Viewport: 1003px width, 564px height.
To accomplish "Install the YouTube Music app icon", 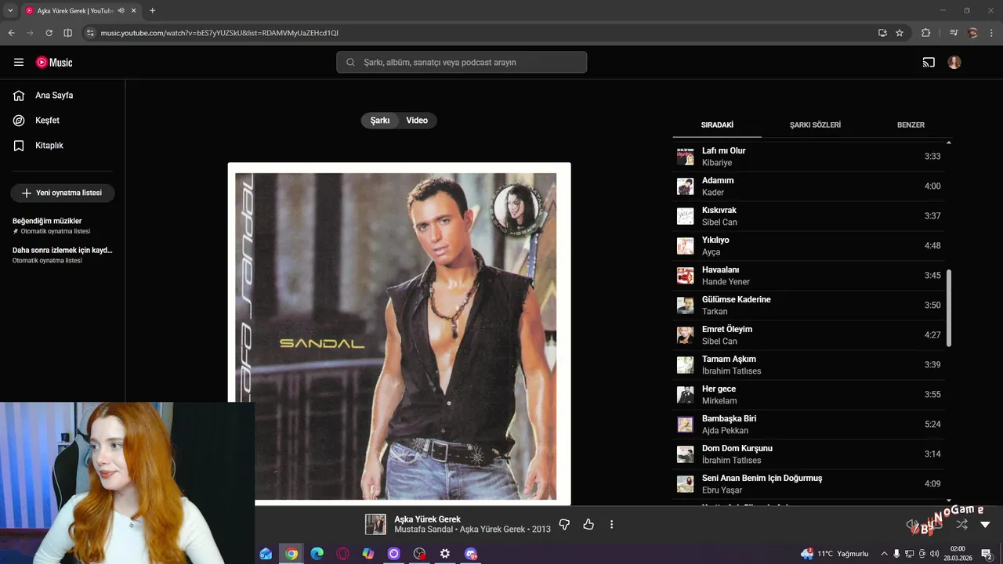I will 882,33.
